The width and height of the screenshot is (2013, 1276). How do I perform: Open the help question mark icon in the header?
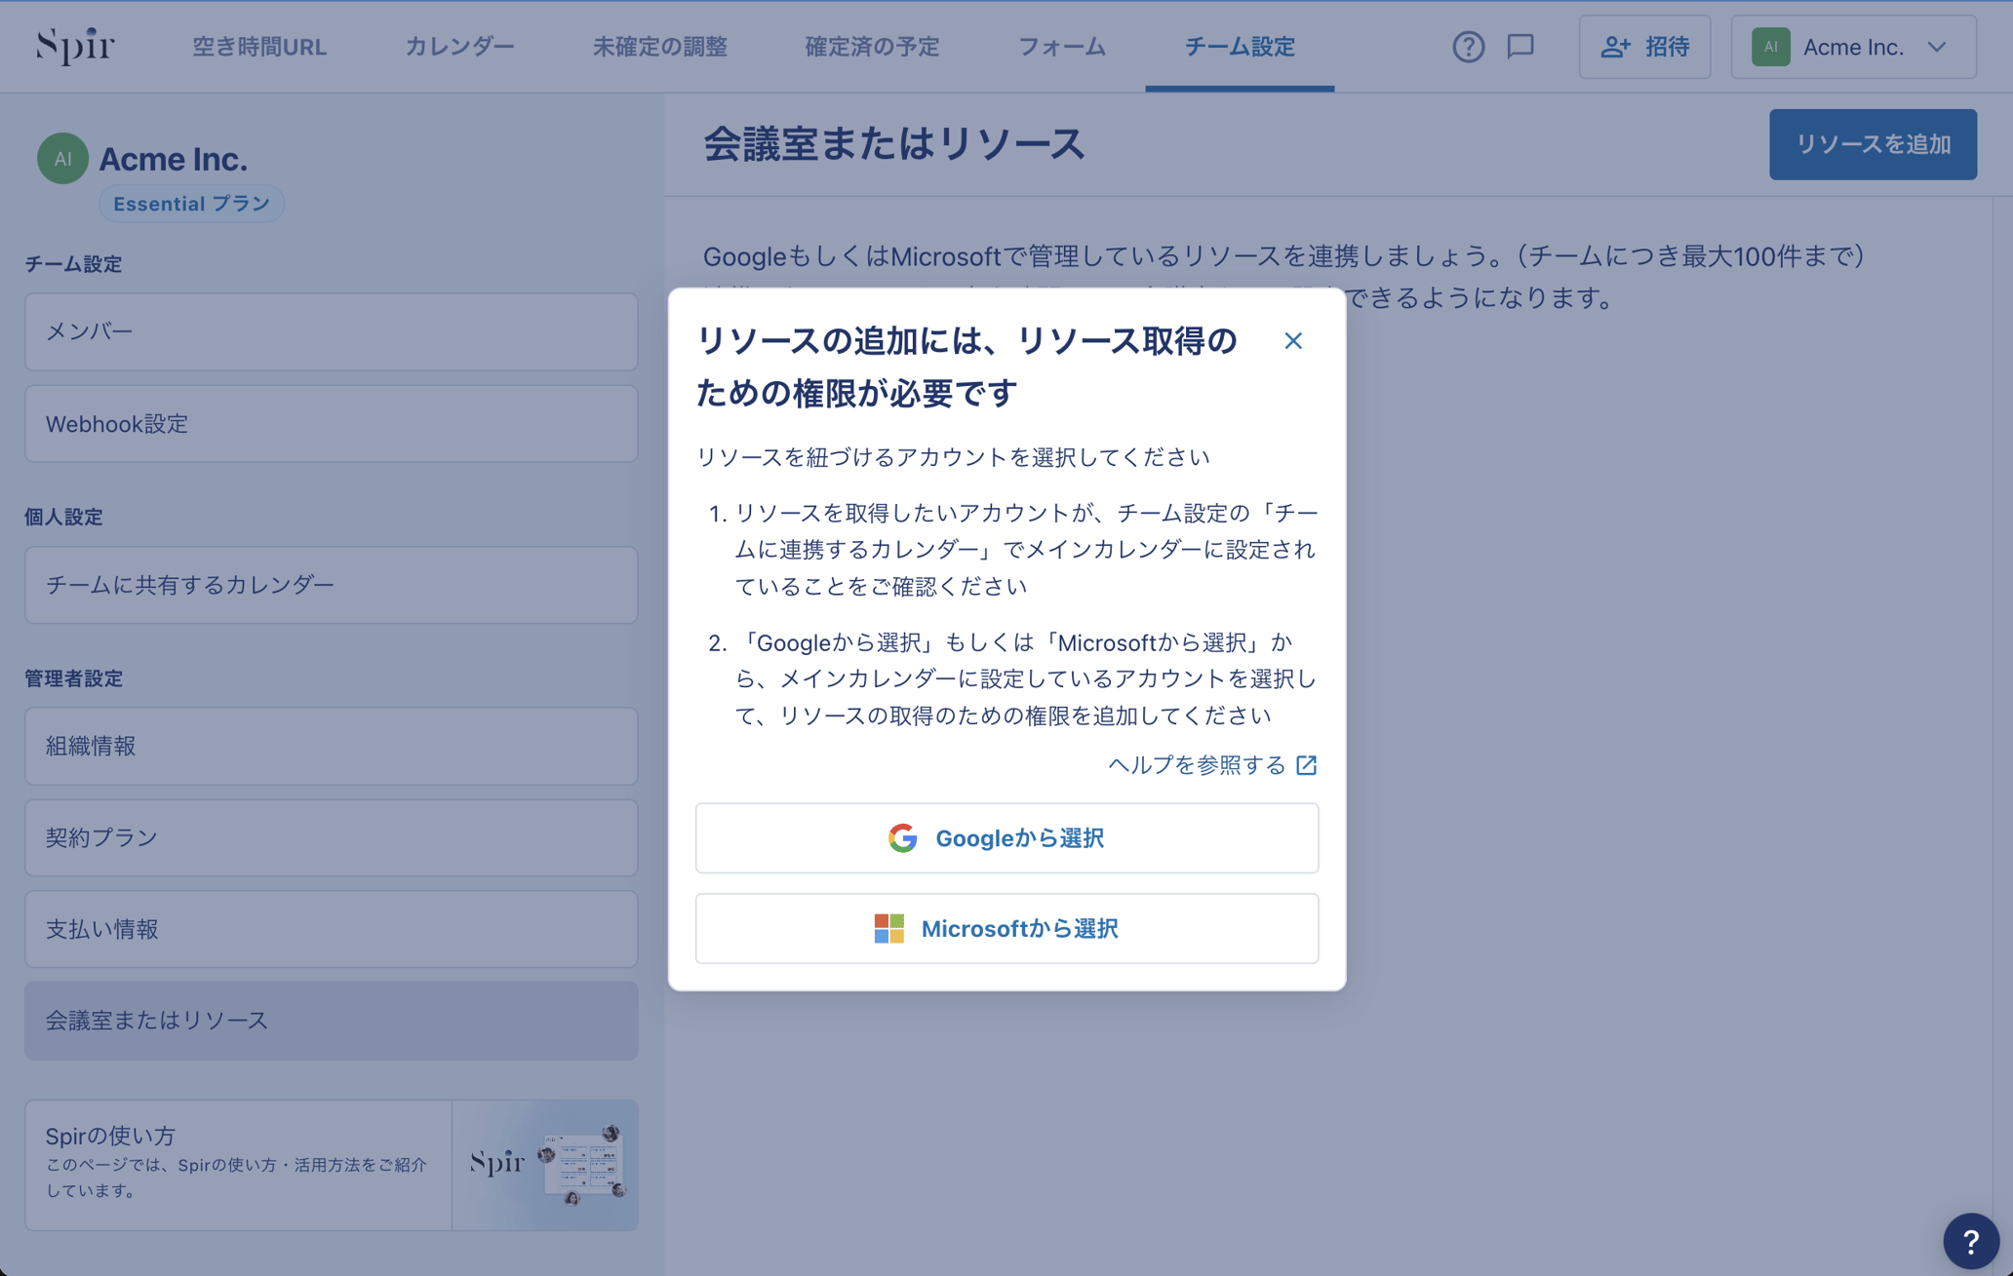(1468, 46)
